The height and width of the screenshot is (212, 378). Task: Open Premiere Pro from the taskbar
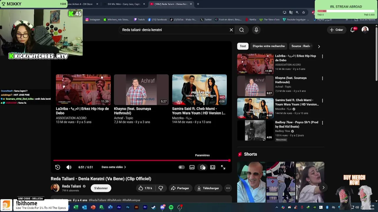coord(145,207)
